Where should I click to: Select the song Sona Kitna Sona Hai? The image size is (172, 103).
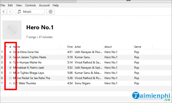coord(26,52)
